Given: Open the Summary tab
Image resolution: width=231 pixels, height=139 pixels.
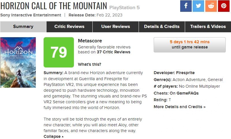Looking at the screenshot, I should [23, 27].
